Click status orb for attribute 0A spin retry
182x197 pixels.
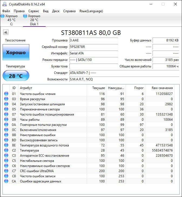6,125
